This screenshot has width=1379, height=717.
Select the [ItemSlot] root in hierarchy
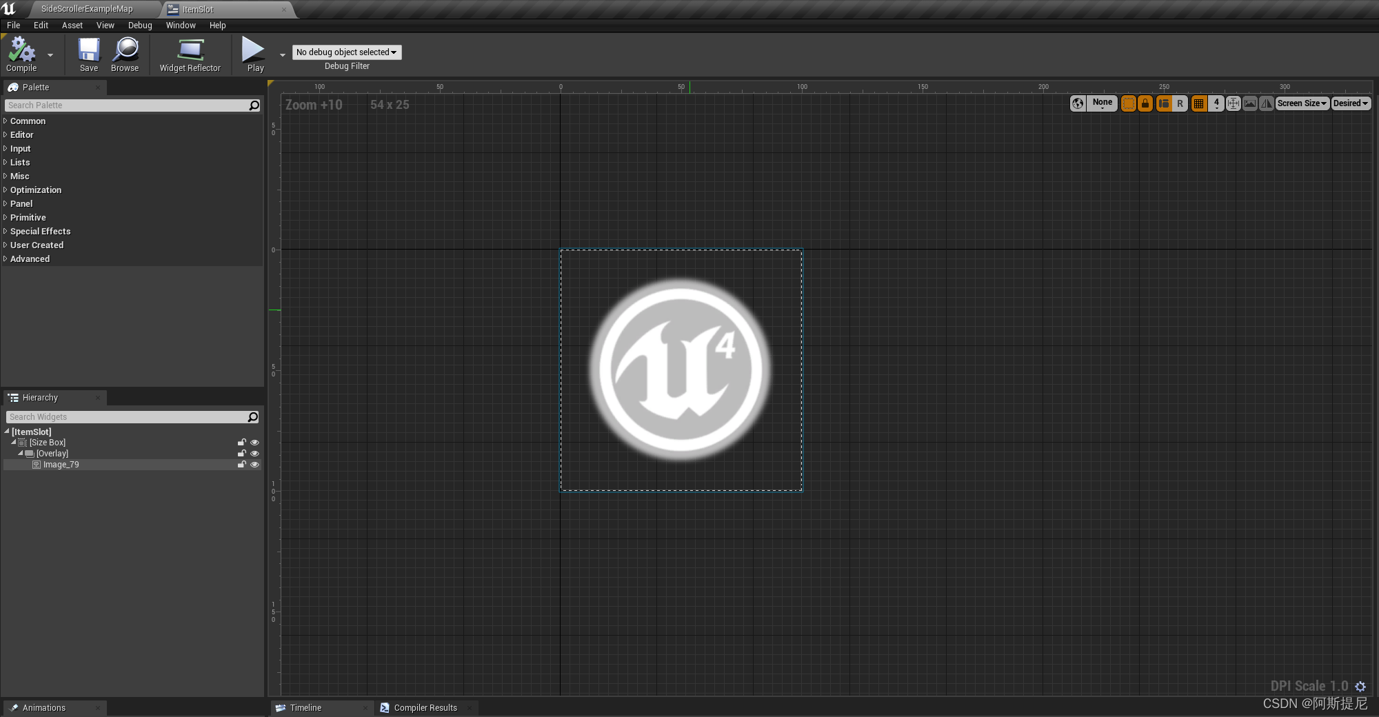(31, 432)
